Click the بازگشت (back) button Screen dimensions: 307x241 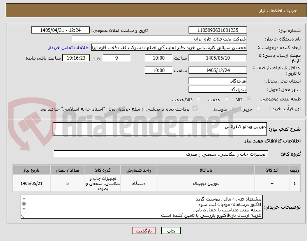144,231
